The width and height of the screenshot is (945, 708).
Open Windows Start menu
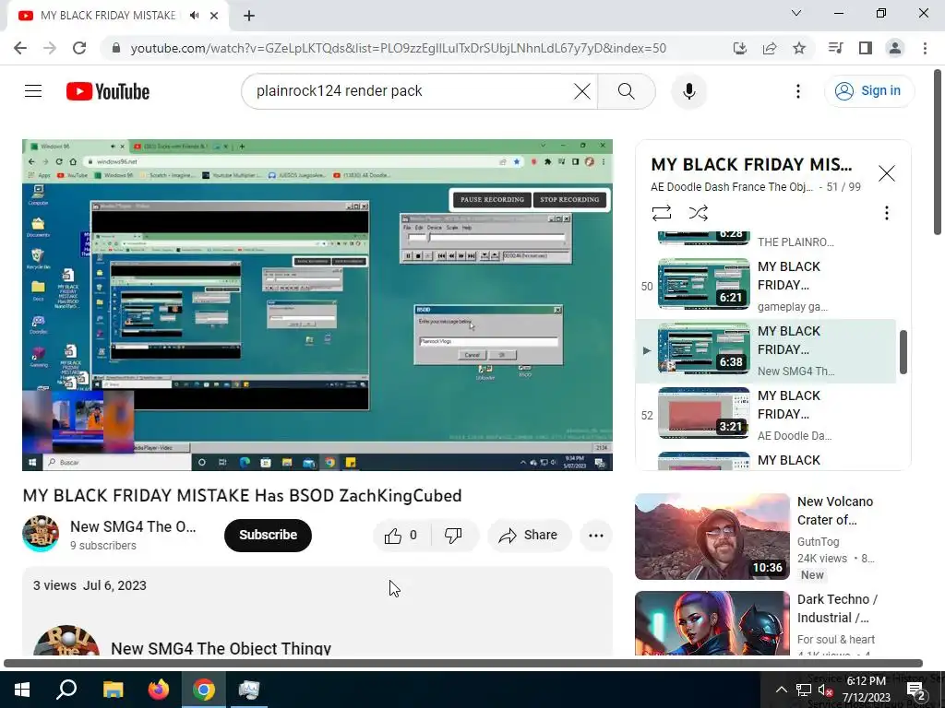pos(22,690)
